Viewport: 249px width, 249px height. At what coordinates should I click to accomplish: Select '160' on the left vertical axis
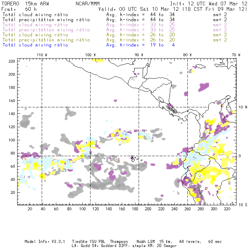pos(12,101)
